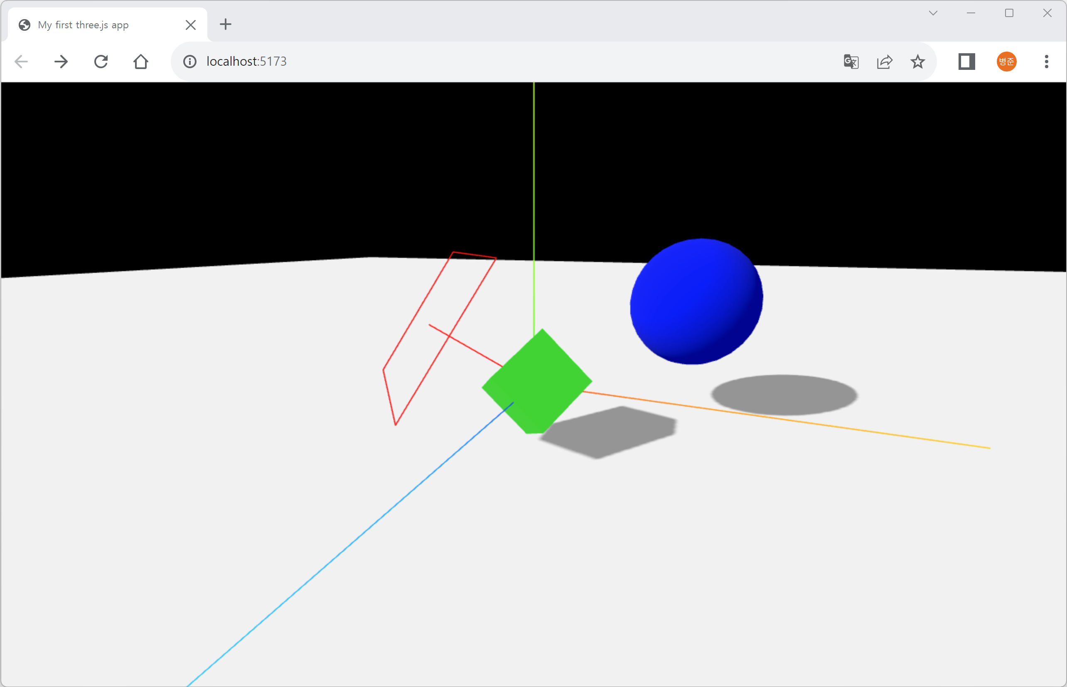This screenshot has height=687, width=1067.
Task: Open Chrome three-dot menu
Action: pyautogui.click(x=1046, y=62)
